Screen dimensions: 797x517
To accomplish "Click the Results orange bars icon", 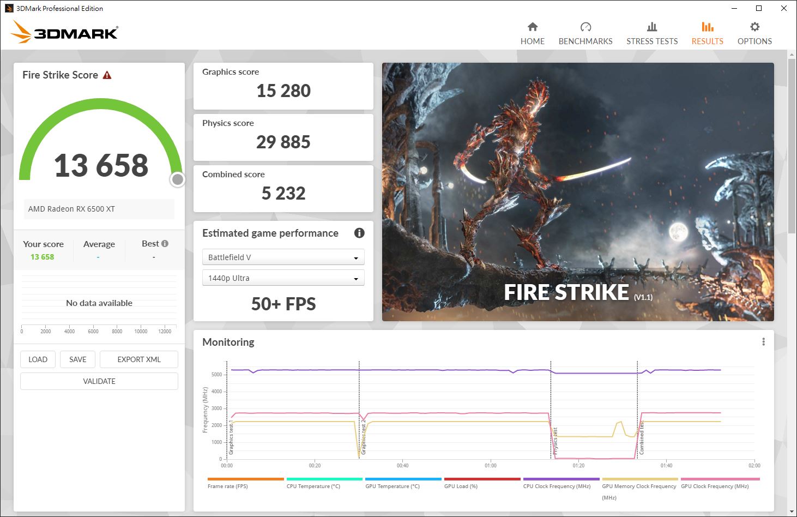I will (x=708, y=27).
